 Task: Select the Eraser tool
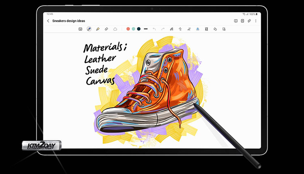pyautogui.click(x=106, y=29)
